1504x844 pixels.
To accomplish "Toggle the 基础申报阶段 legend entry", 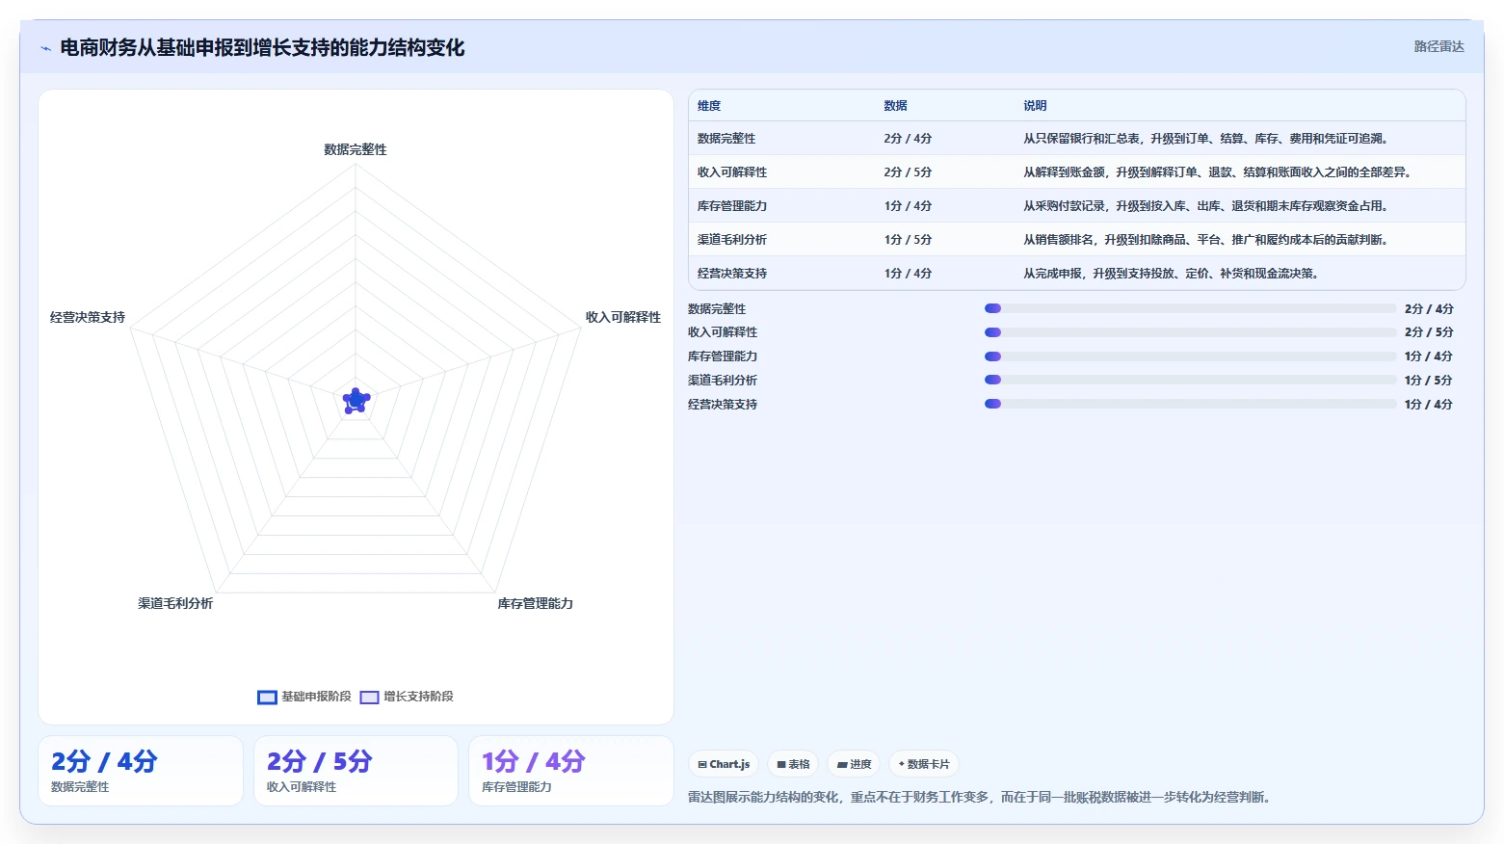I will (304, 697).
